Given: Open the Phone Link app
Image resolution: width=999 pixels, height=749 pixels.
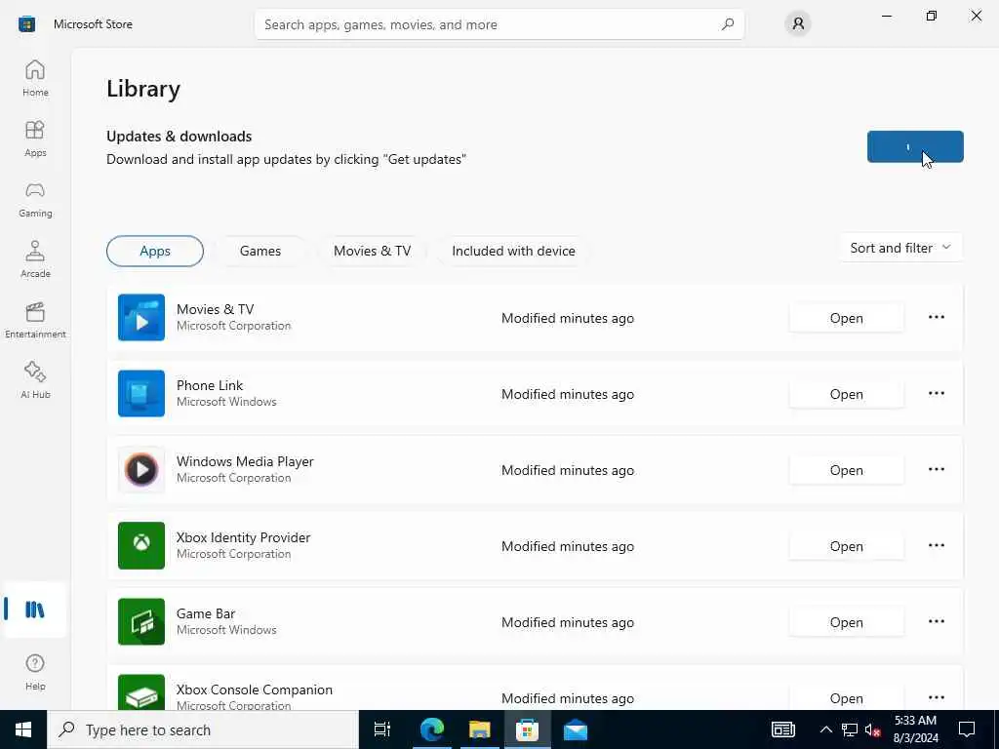Looking at the screenshot, I should click(846, 394).
